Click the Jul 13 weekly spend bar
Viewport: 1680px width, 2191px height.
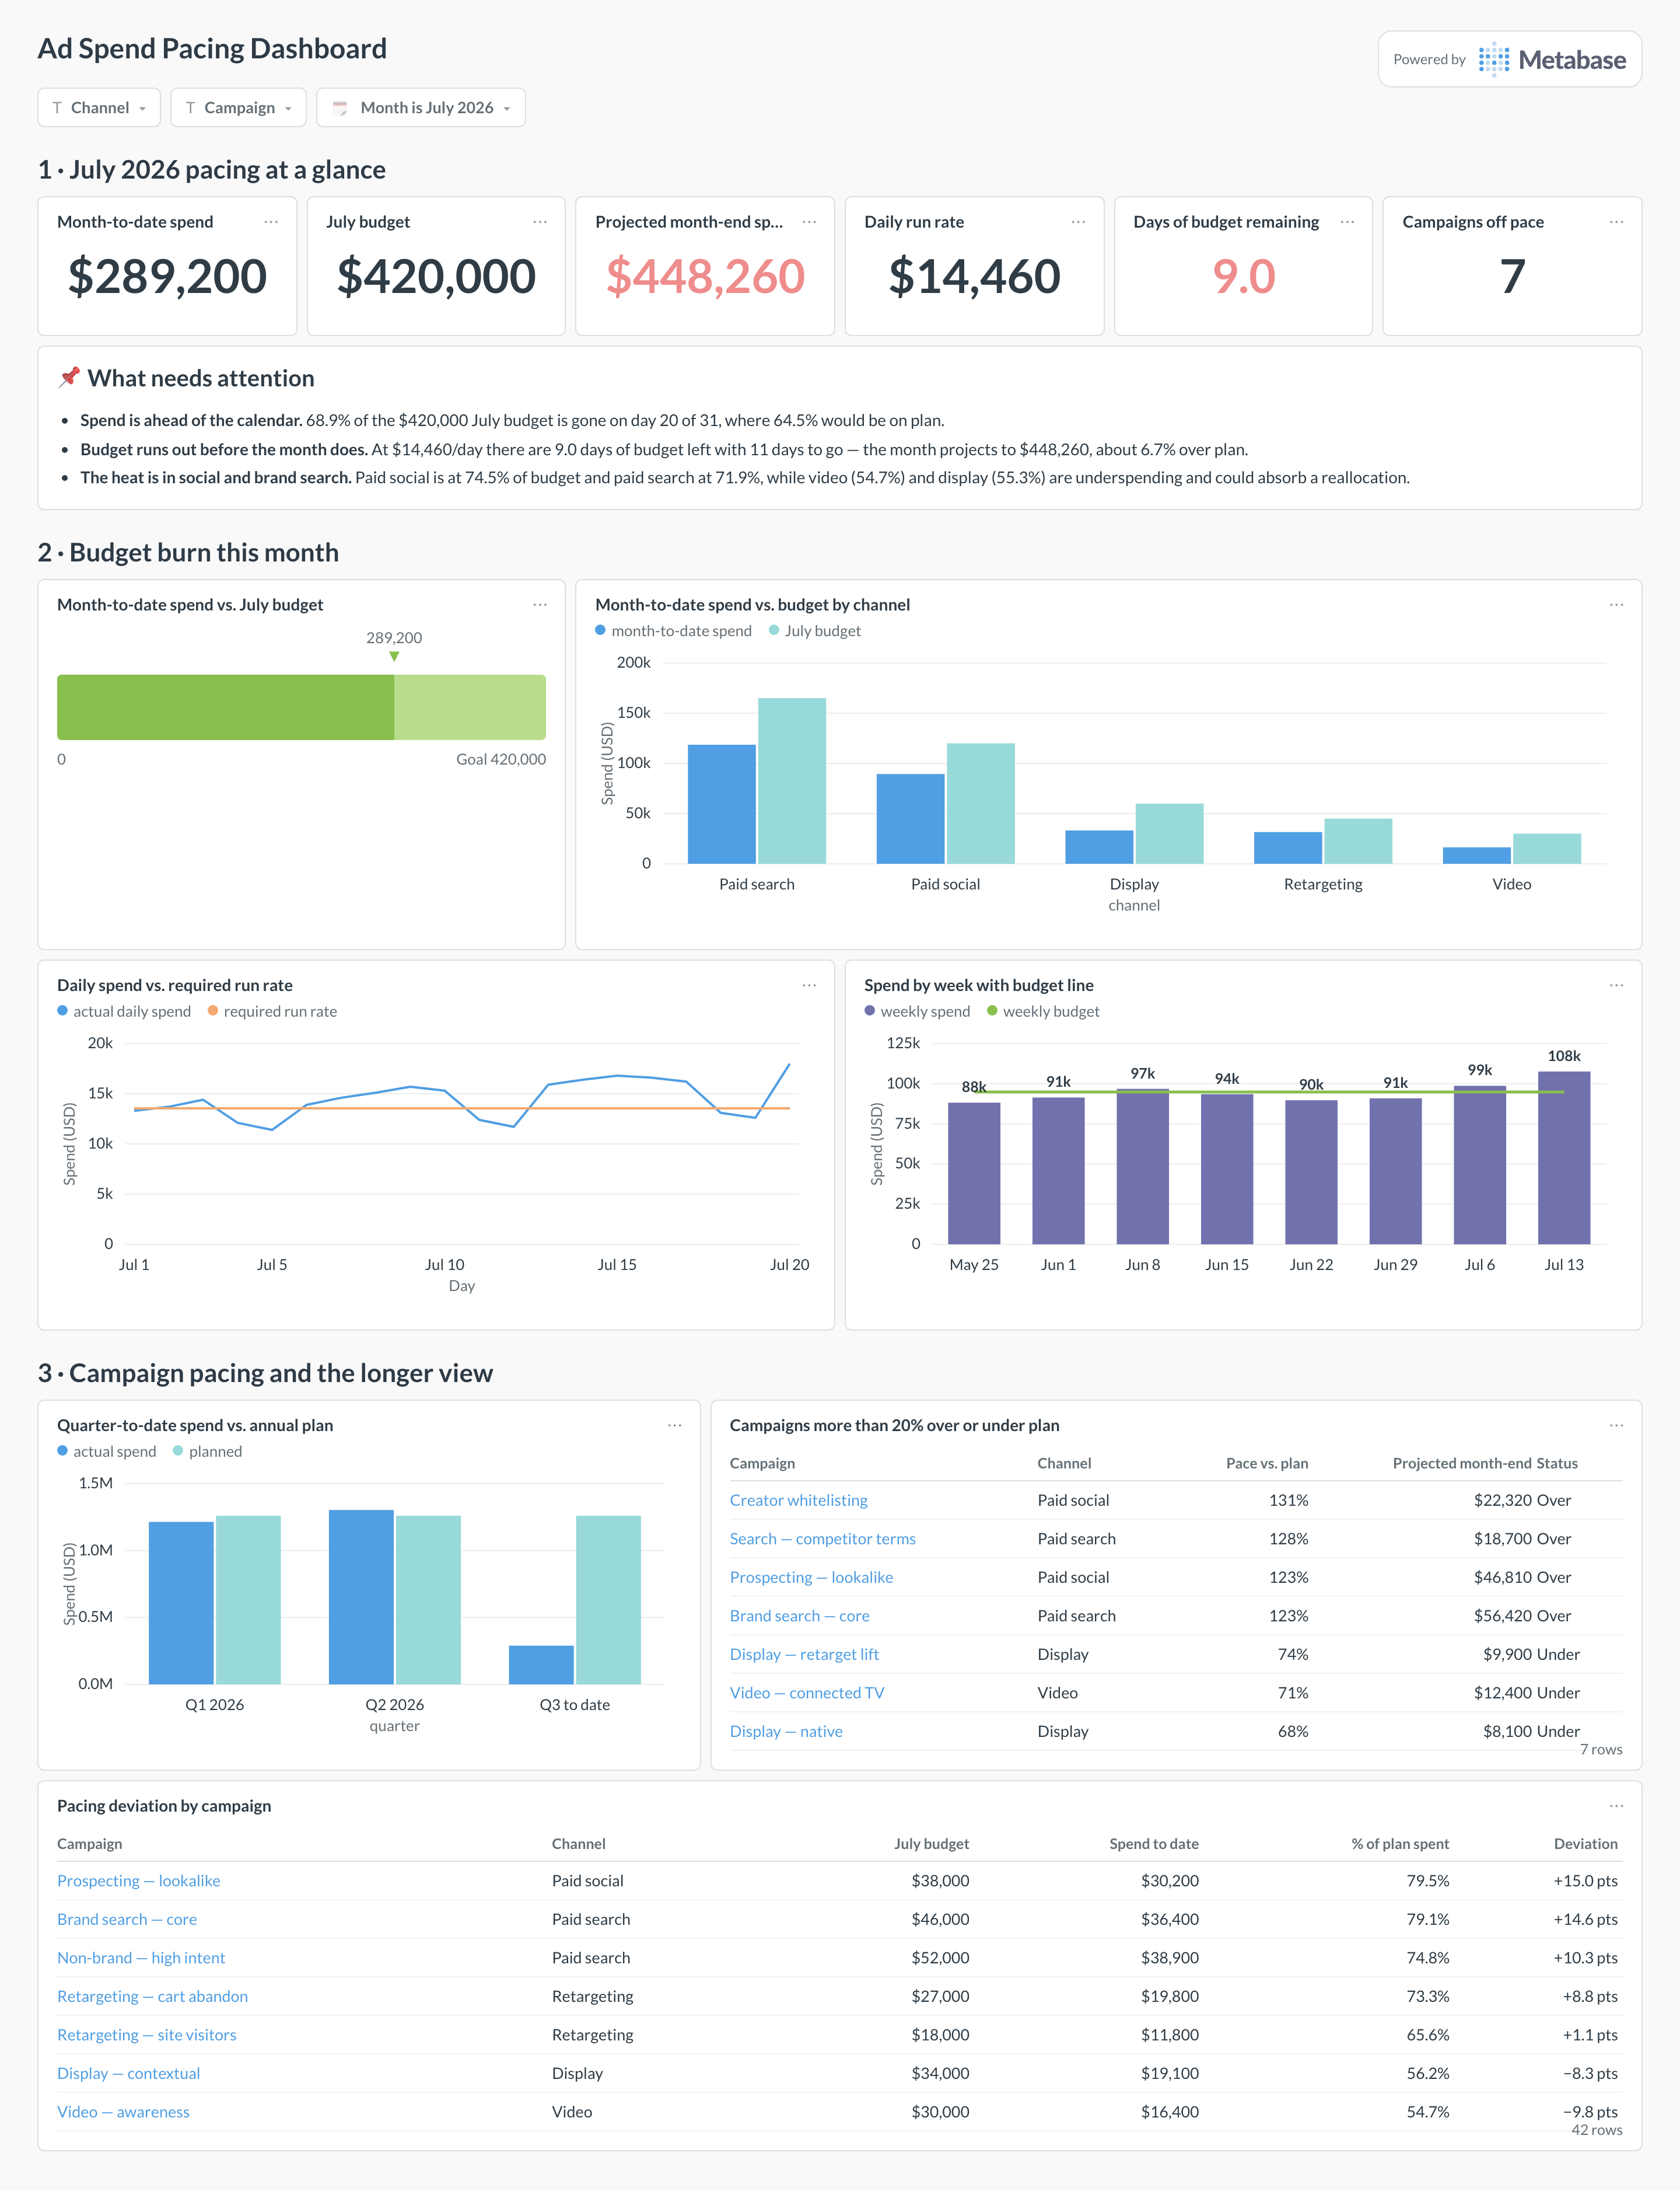1564,1159
